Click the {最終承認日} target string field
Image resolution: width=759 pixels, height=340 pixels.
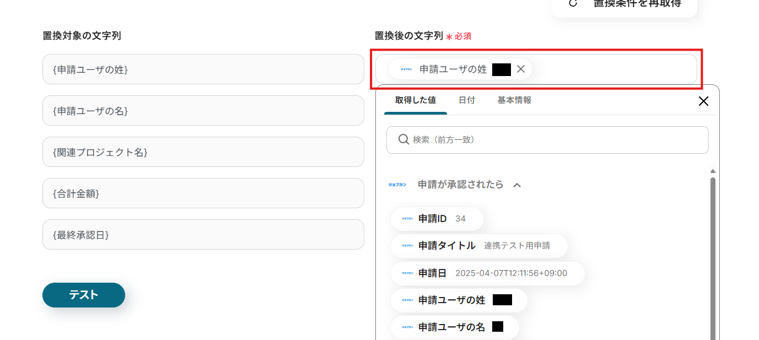203,235
